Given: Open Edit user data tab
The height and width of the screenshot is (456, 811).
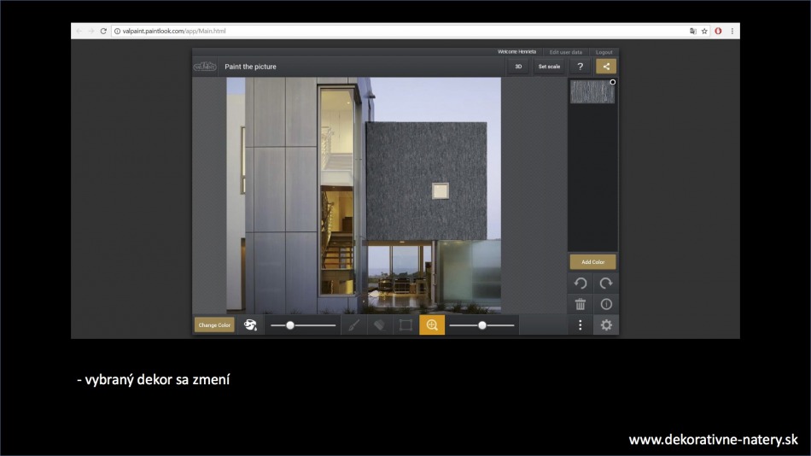Looking at the screenshot, I should [565, 52].
